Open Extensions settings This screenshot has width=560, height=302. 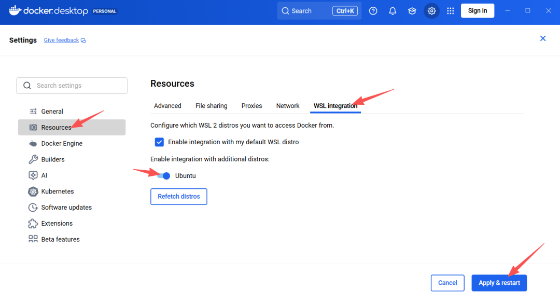[x=72, y=223]
